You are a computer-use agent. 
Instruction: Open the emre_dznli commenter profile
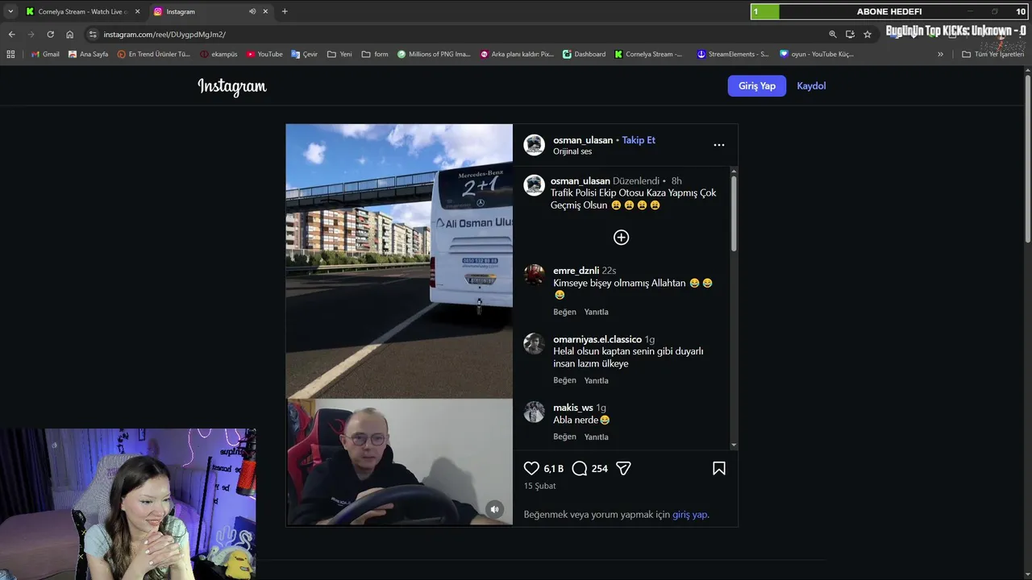[576, 271]
